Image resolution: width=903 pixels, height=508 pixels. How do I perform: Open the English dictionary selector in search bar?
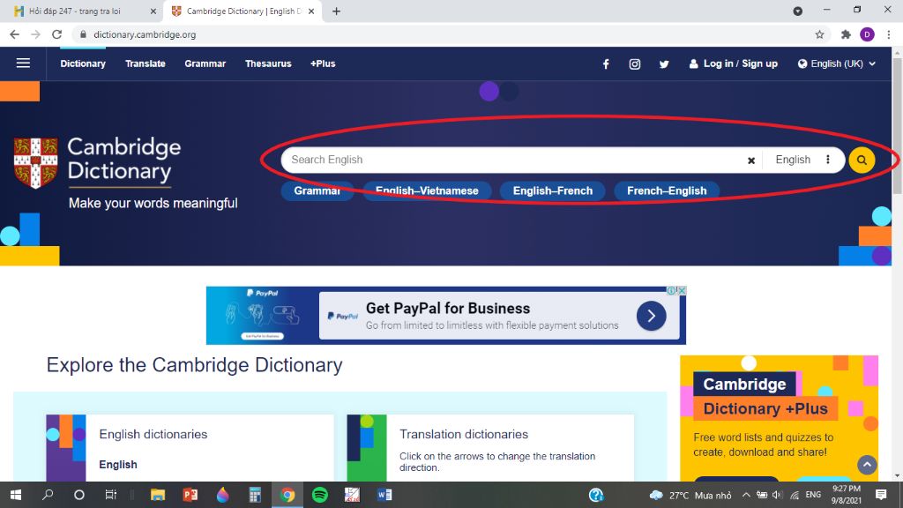(x=802, y=160)
